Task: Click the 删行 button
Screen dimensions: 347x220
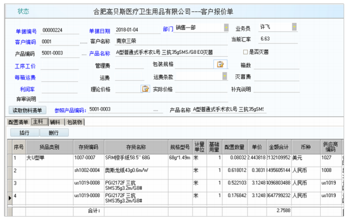Action: pyautogui.click(x=54, y=132)
